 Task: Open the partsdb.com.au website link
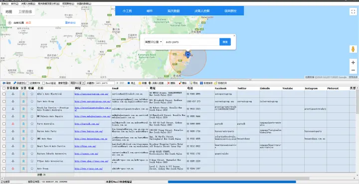tap(87, 124)
